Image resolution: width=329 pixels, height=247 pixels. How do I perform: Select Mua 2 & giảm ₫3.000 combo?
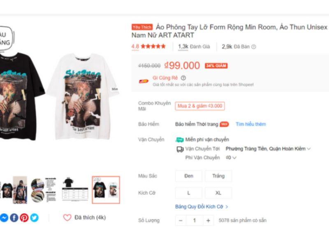(199, 106)
